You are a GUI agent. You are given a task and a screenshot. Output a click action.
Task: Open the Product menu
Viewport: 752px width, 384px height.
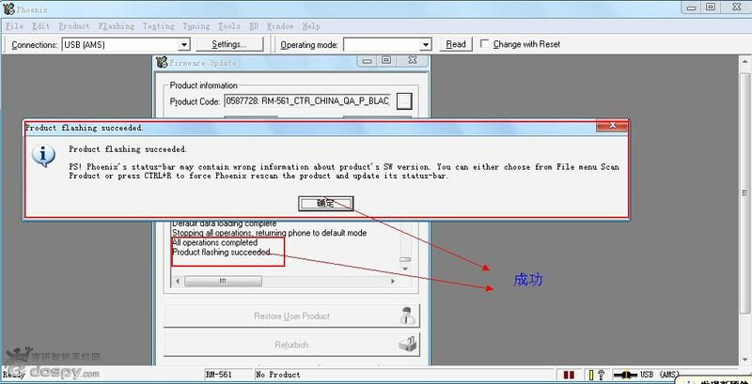[74, 26]
